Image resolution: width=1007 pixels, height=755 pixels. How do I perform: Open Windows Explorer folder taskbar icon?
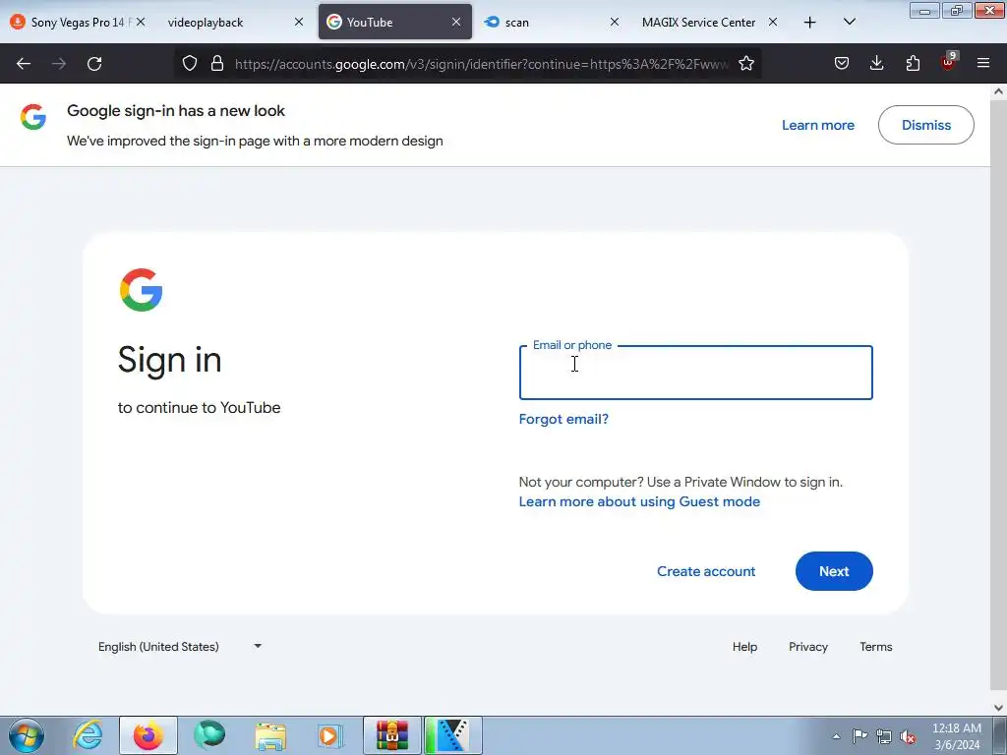pos(270,735)
